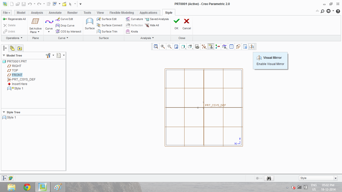The width and height of the screenshot is (342, 192).
Task: Click the View Manager camera icon
Action: tap(197, 46)
